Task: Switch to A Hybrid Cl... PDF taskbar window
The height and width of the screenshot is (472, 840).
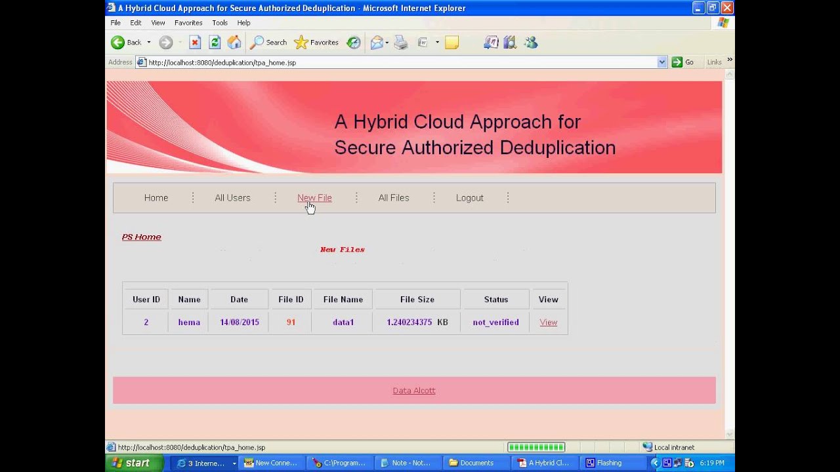Action: click(x=545, y=463)
